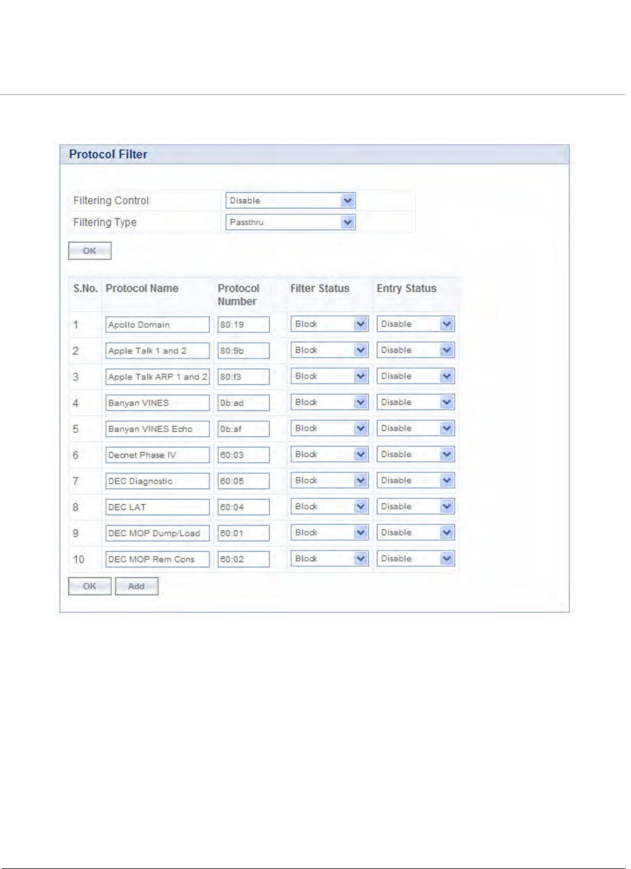
Task: Open Entry Status dropdown for Apple Talk 1 and 2
Action: (x=416, y=350)
